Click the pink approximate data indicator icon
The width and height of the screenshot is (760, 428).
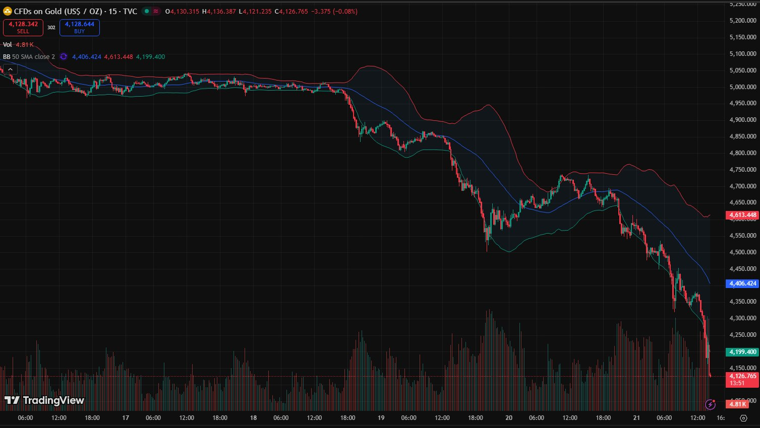(x=156, y=11)
